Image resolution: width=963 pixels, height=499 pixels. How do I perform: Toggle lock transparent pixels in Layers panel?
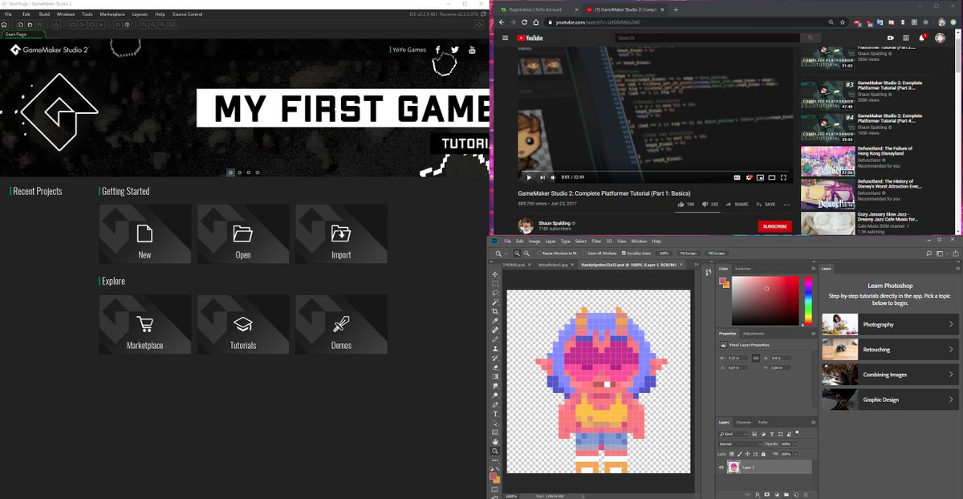(732, 454)
